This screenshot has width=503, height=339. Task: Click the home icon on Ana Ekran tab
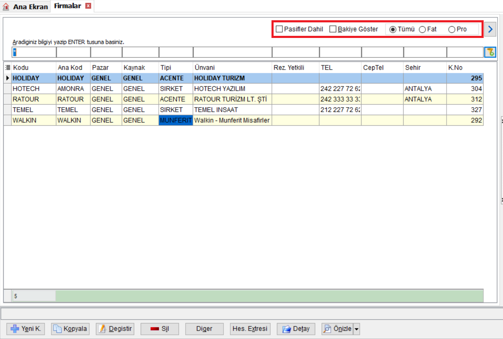tap(6, 6)
